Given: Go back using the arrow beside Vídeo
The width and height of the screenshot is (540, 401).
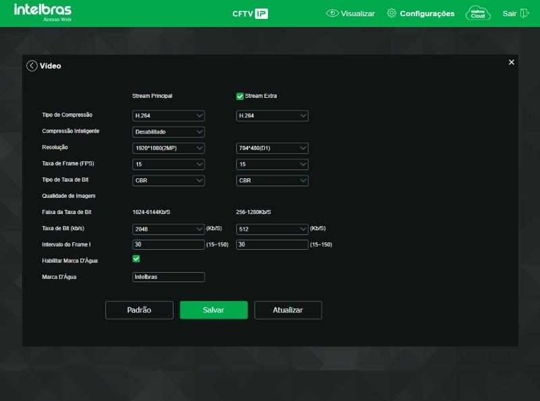Looking at the screenshot, I should point(32,65).
